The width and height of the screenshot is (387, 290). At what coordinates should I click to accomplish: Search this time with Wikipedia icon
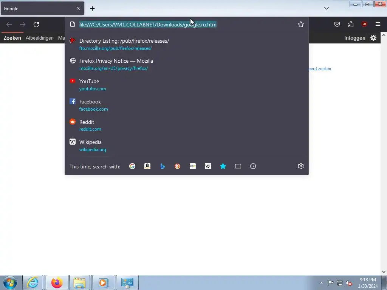pos(208,166)
